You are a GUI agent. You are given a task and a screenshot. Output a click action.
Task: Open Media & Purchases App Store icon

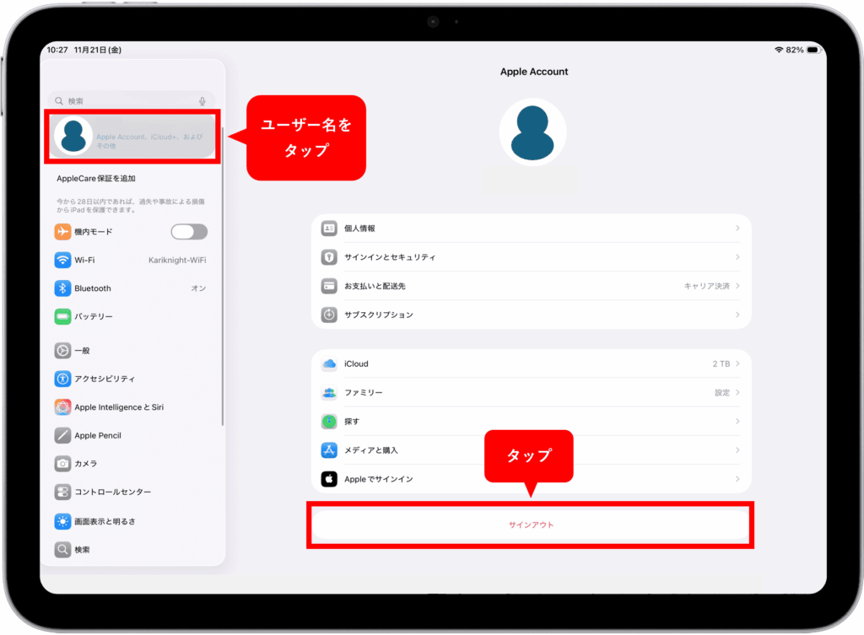tap(329, 450)
